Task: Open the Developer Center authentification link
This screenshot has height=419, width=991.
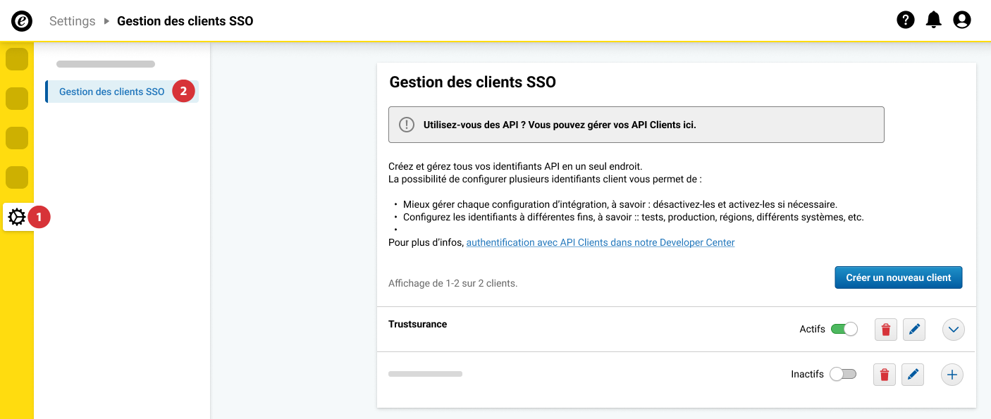Action: coord(600,242)
